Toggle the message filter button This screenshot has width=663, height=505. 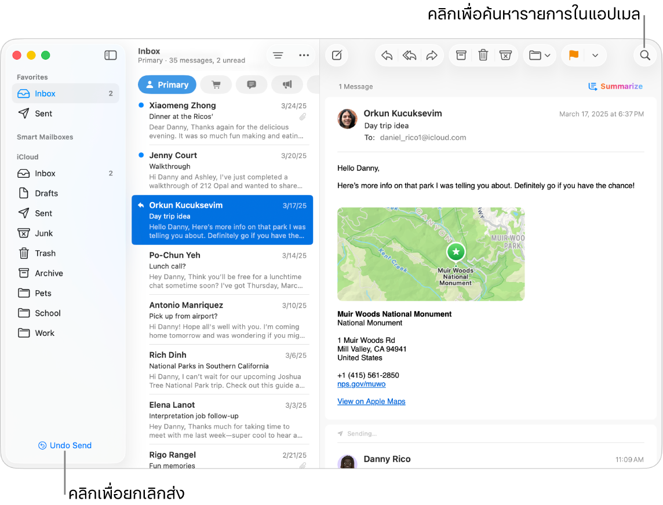(x=278, y=56)
